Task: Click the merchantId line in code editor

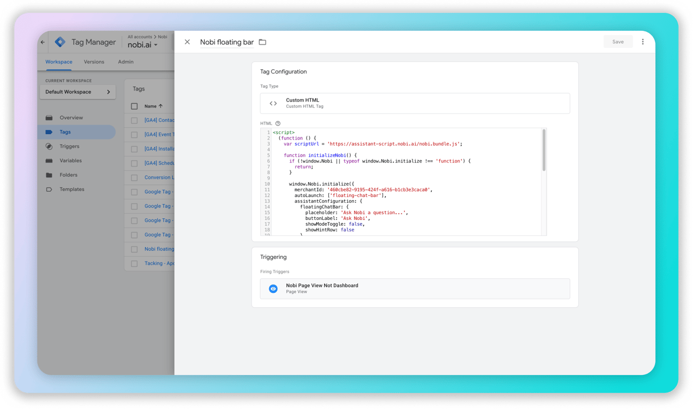Action: tap(363, 190)
